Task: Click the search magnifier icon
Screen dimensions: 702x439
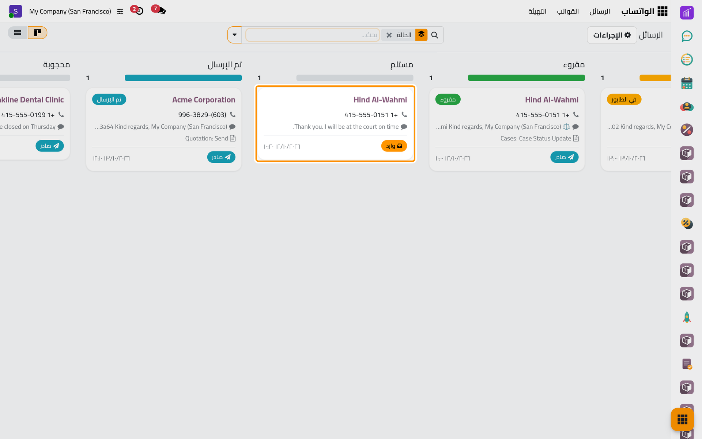Action: click(x=434, y=35)
